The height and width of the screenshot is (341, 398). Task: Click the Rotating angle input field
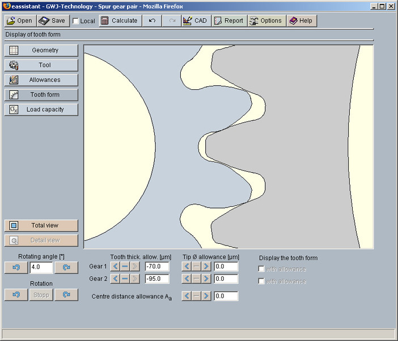pyautogui.click(x=41, y=268)
